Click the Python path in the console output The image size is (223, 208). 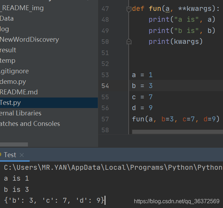pos(113,167)
